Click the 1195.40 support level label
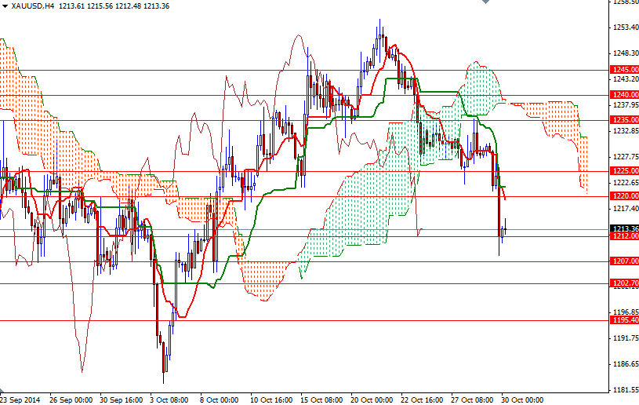639x405 pixels. click(x=623, y=320)
